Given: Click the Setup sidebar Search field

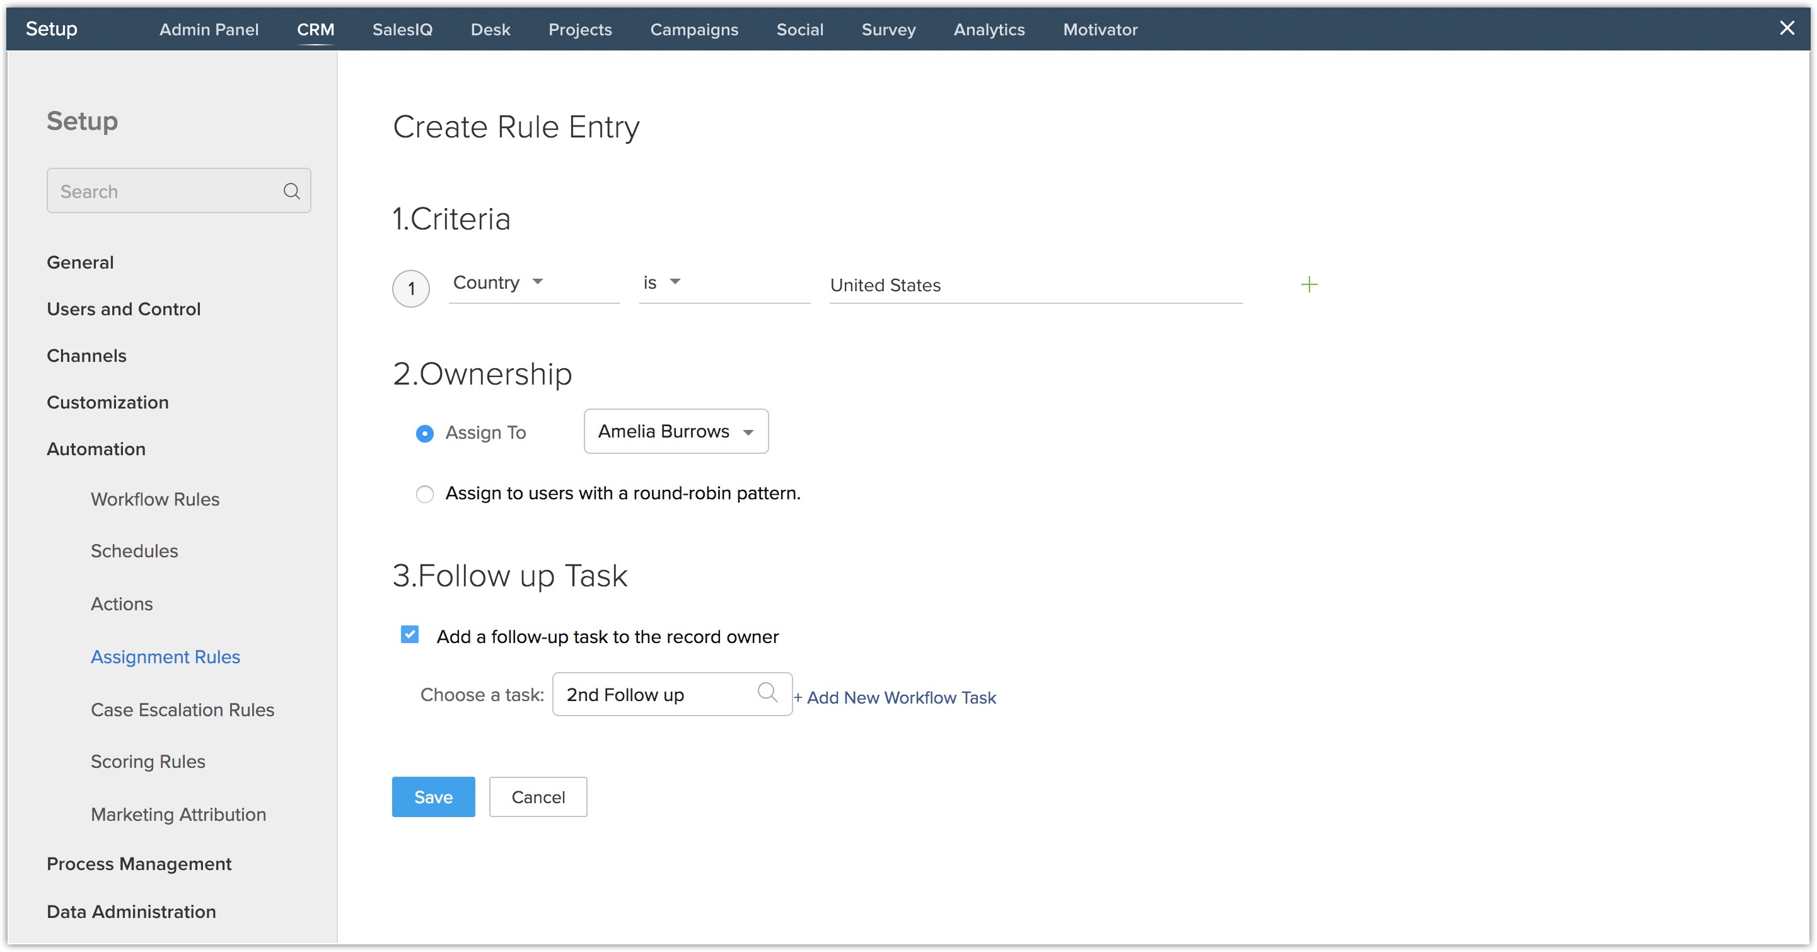Looking at the screenshot, I should coord(178,190).
